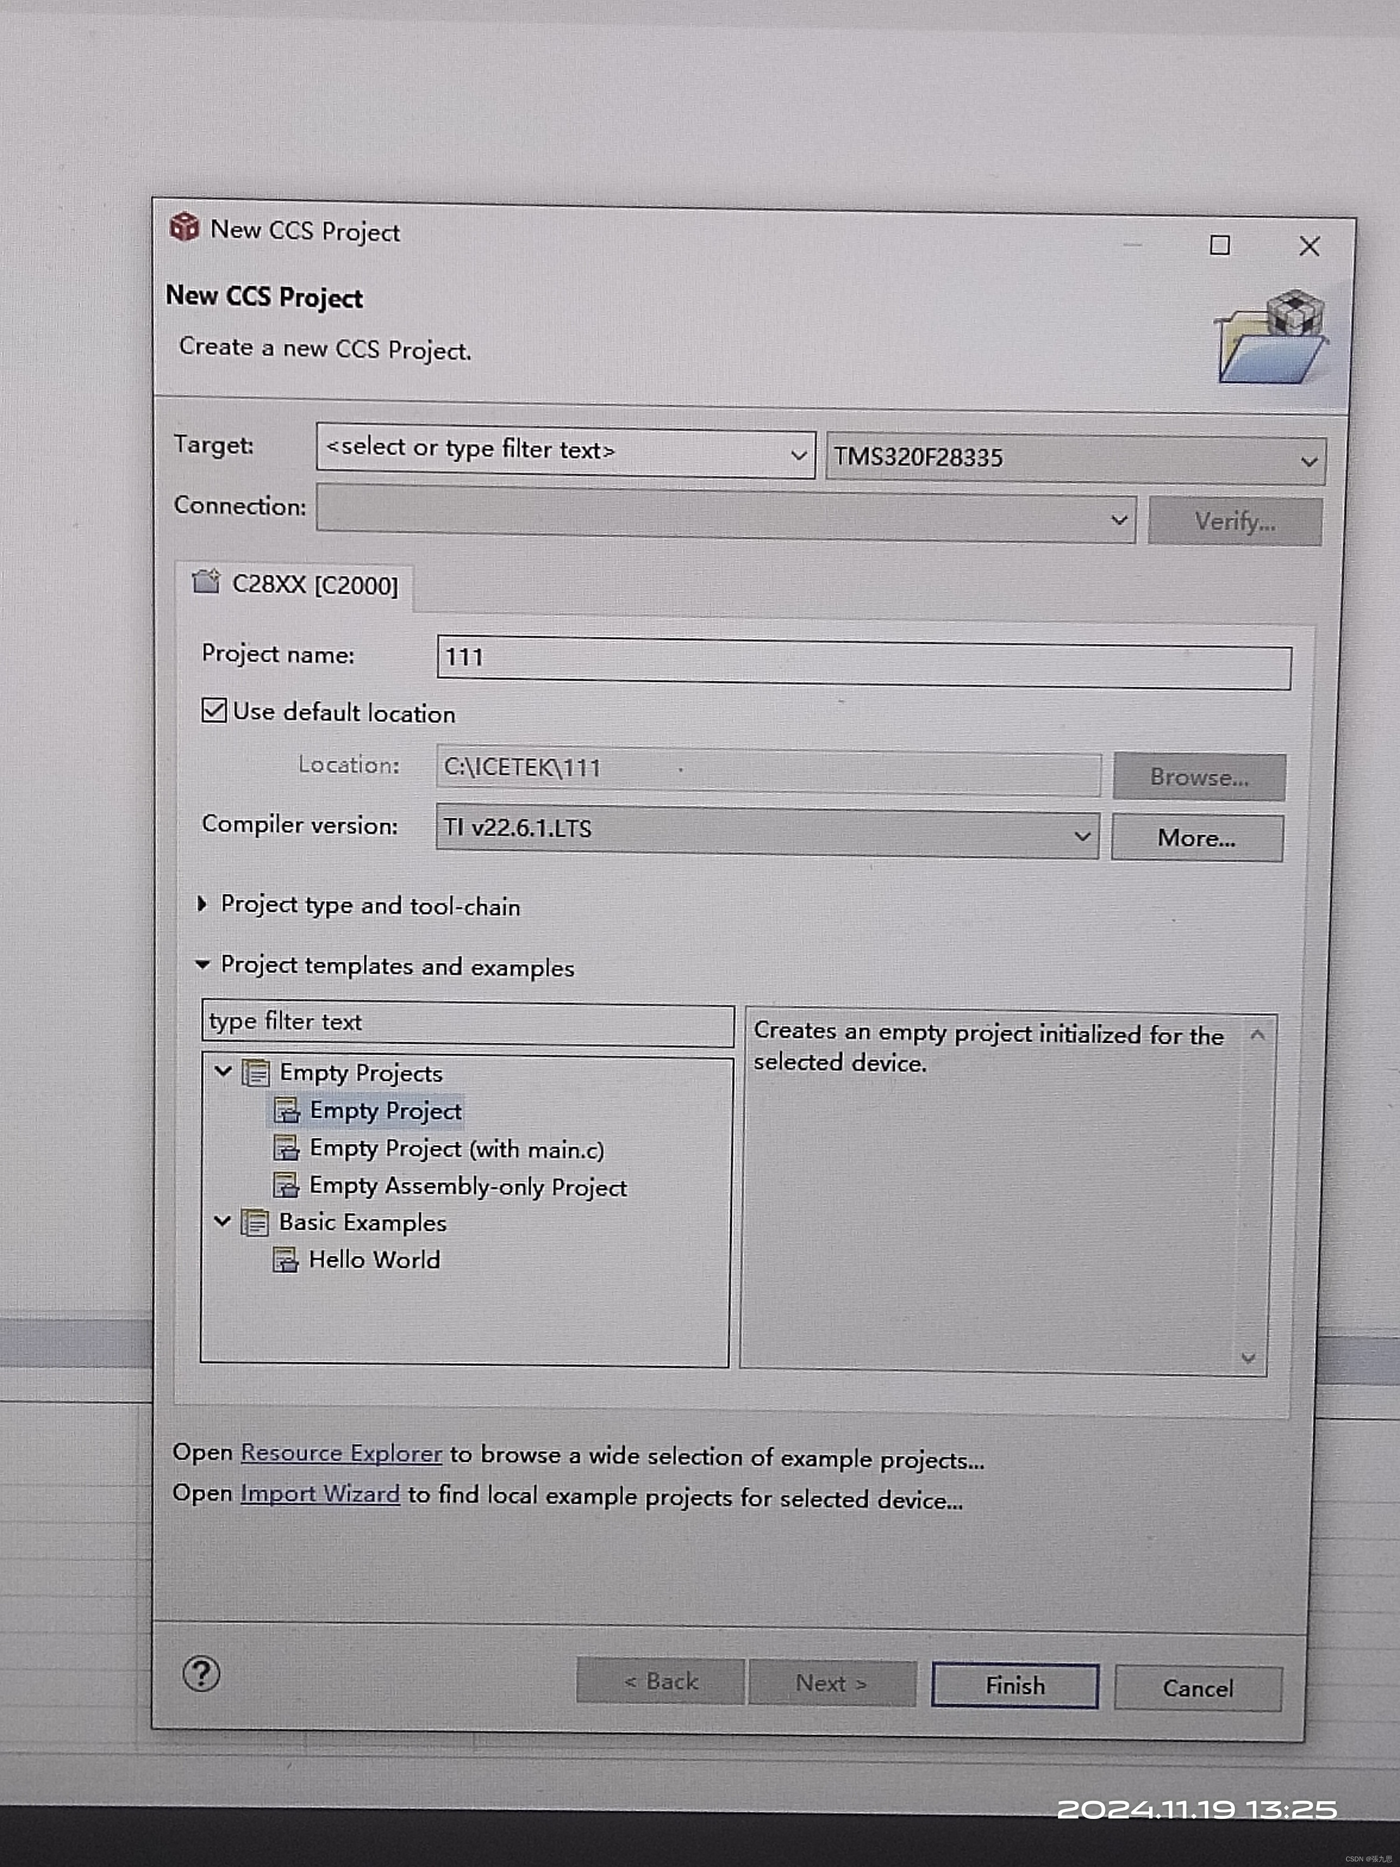This screenshot has height=1867, width=1400.
Task: Open the Compiler version dropdown
Action: pos(1081,835)
